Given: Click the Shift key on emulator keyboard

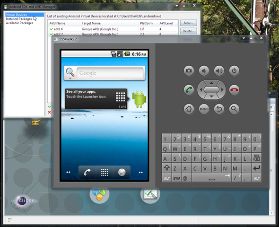Looking at the screenshot, I should [x=167, y=167].
